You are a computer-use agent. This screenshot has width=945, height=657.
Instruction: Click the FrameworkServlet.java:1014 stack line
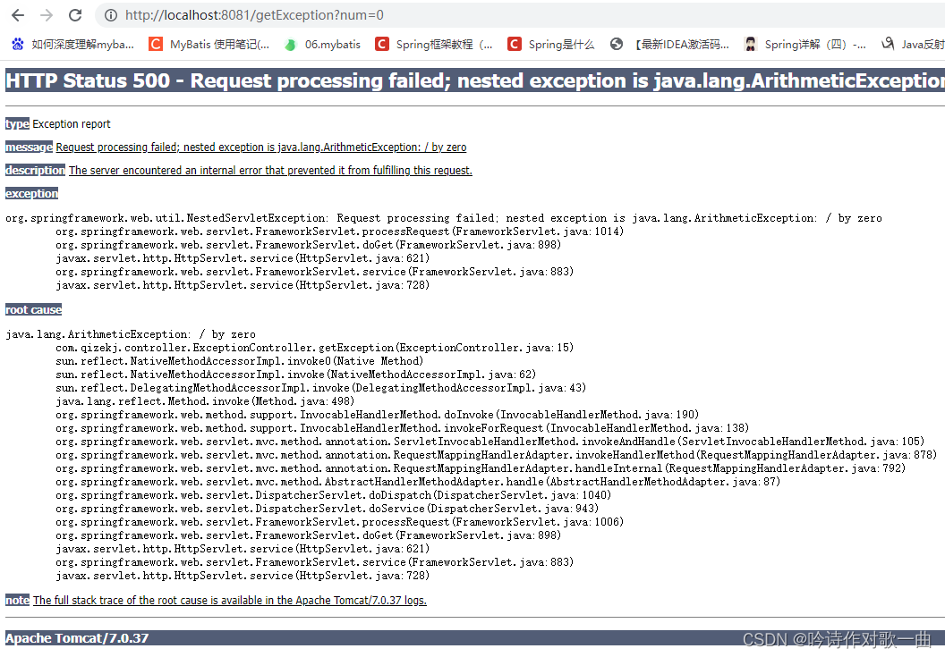point(340,232)
